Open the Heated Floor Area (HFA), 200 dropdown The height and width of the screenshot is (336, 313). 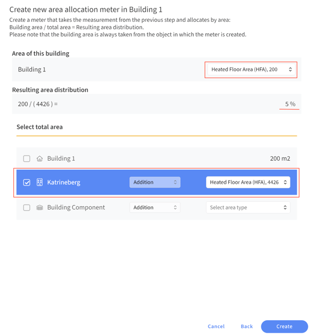[251, 70]
